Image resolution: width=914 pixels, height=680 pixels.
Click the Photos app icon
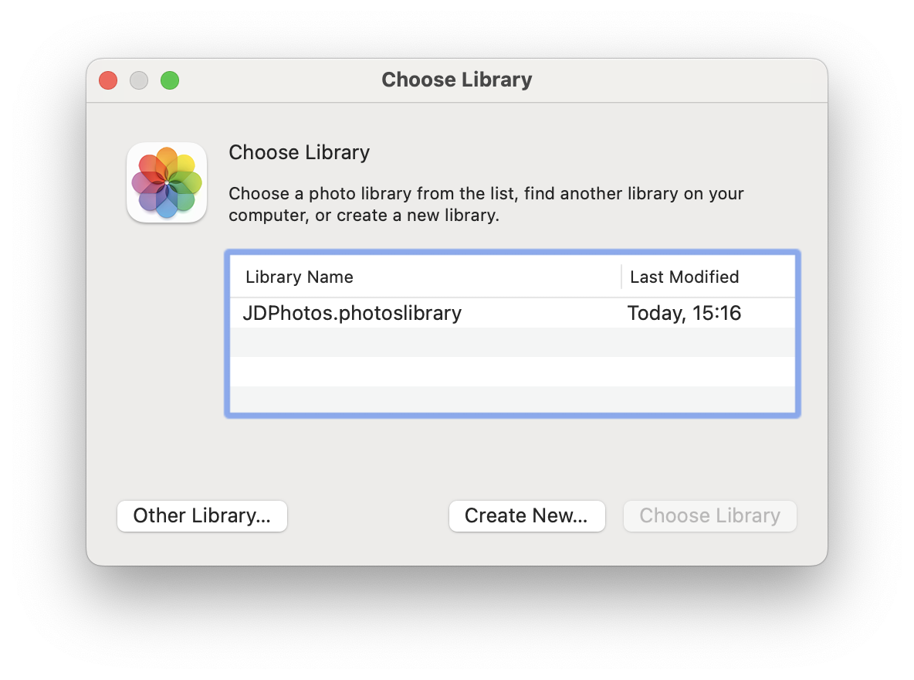click(x=166, y=182)
